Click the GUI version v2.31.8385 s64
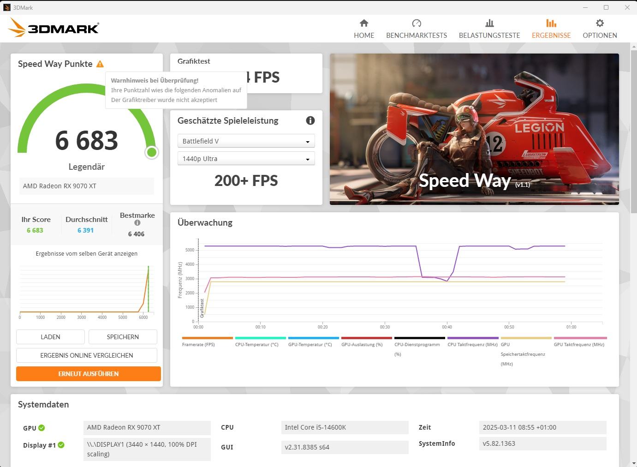 tap(345, 447)
